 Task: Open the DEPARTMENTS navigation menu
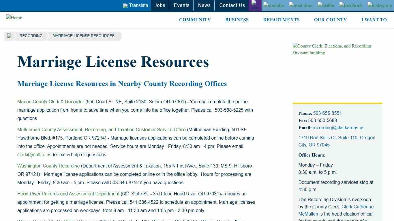(x=281, y=20)
